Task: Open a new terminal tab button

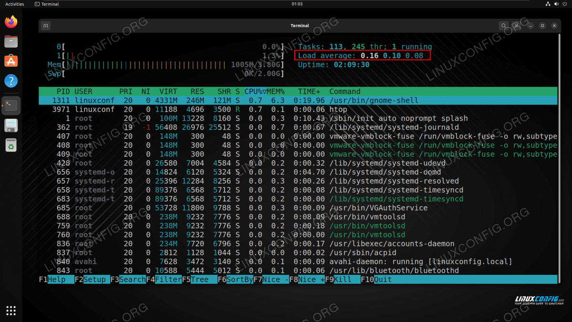Action: coord(46,26)
